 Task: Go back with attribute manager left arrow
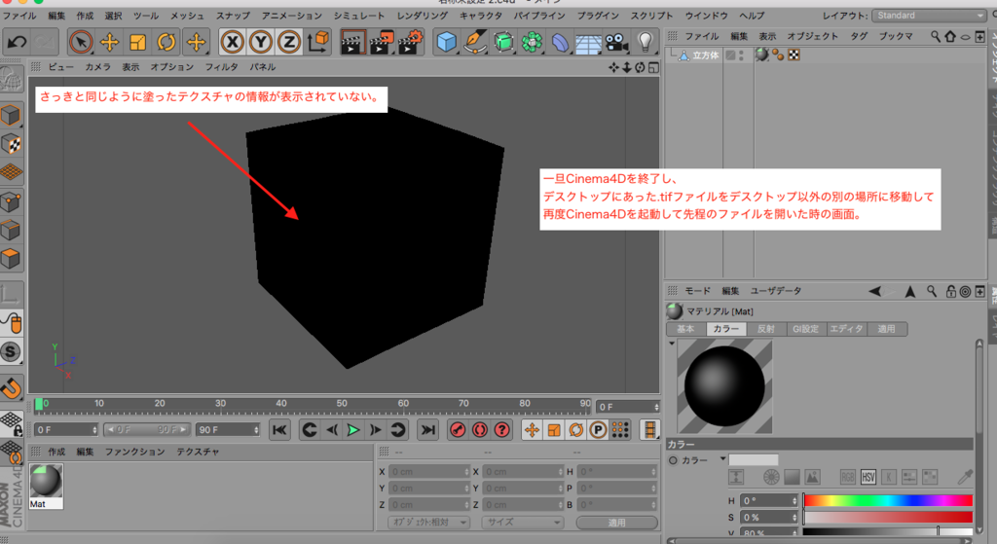875,291
